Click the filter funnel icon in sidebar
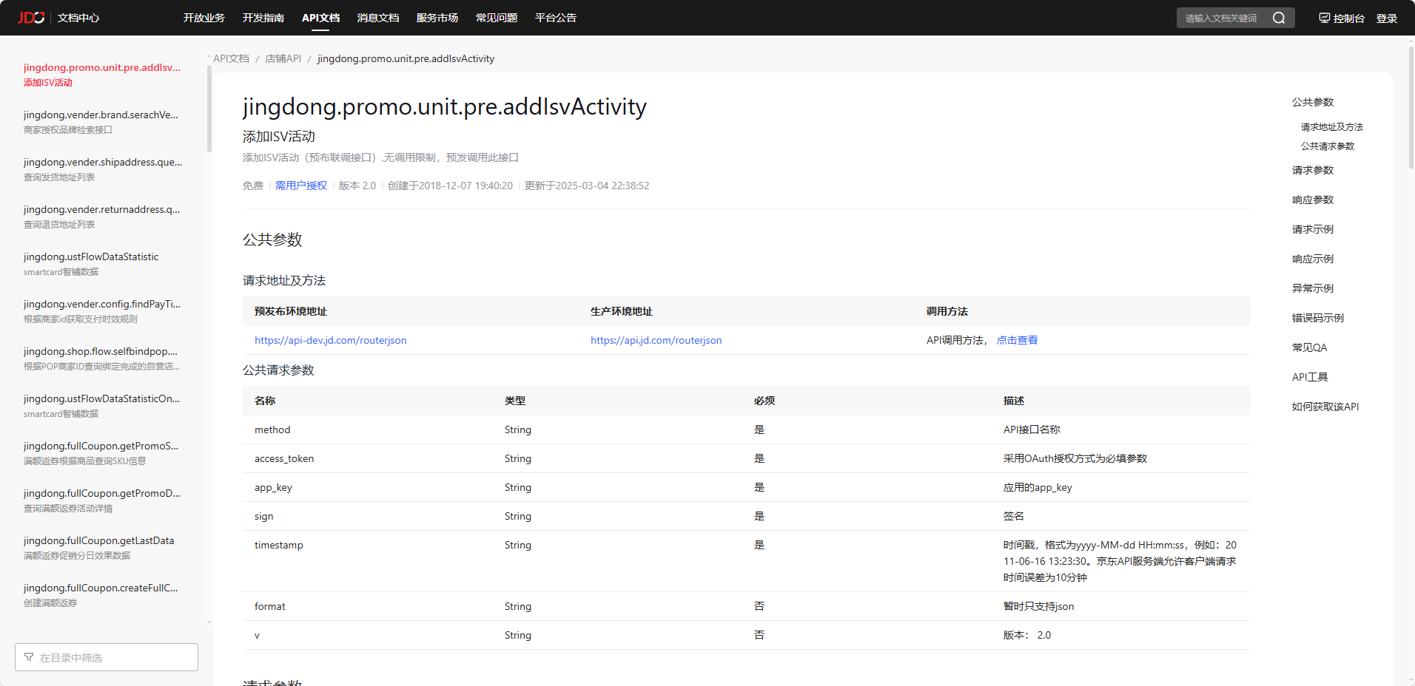Screen dimensions: 1415x686 29,657
